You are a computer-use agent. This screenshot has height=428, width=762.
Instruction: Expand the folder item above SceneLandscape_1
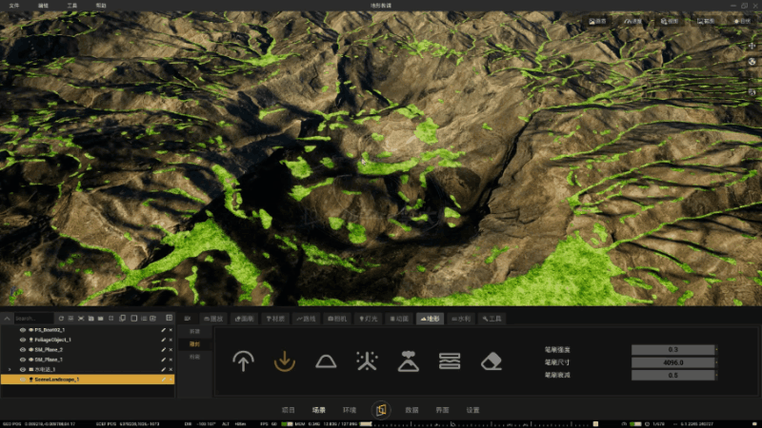click(10, 369)
